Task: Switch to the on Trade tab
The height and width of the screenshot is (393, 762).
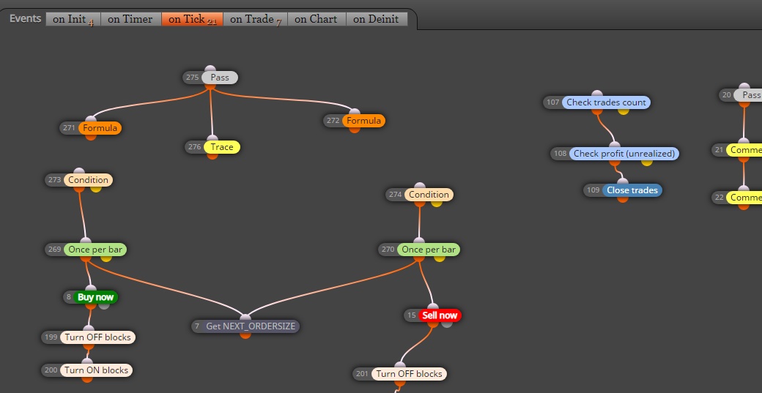Action: [255, 19]
